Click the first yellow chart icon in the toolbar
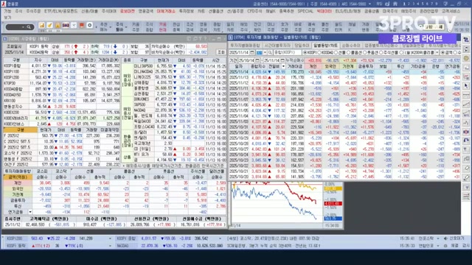The width and height of the screenshot is (472, 265). click(42, 26)
